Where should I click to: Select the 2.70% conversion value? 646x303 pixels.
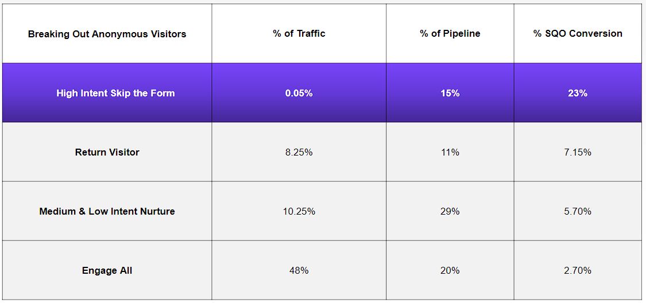(x=578, y=270)
